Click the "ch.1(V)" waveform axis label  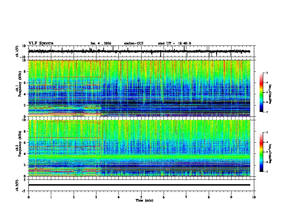coord(17,51)
